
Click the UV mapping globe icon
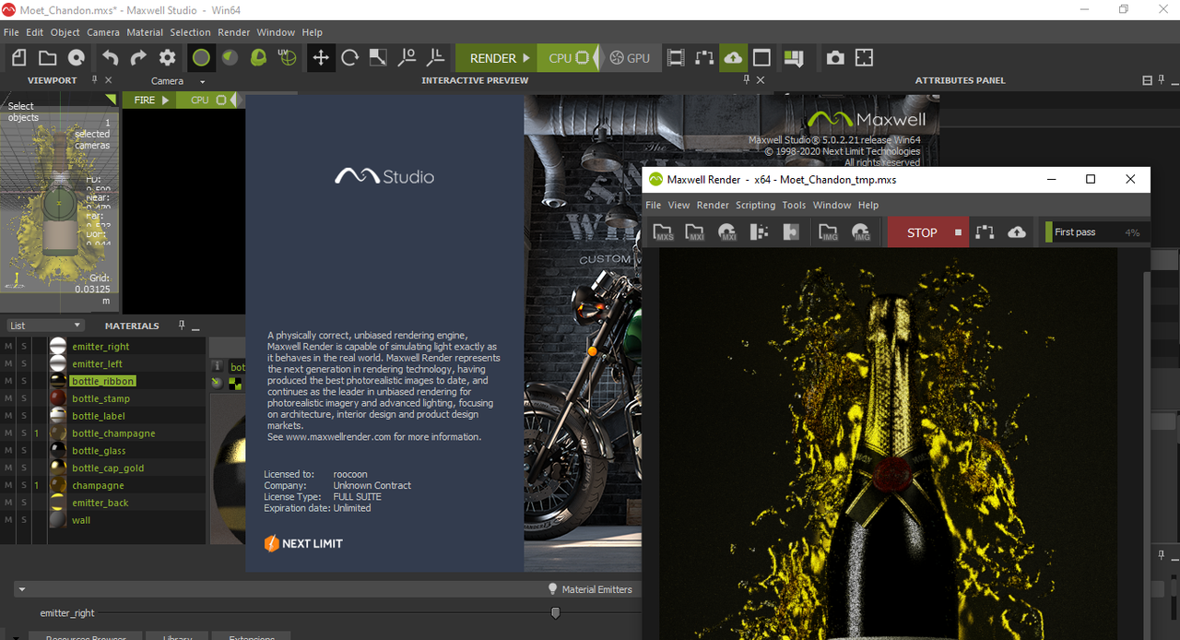pos(288,58)
